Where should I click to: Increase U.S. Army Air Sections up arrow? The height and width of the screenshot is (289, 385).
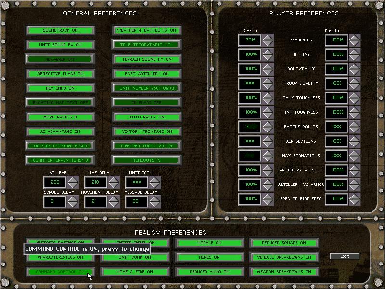(x=268, y=139)
